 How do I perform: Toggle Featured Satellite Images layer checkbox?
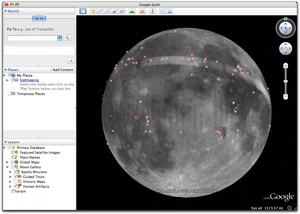(x=13, y=152)
